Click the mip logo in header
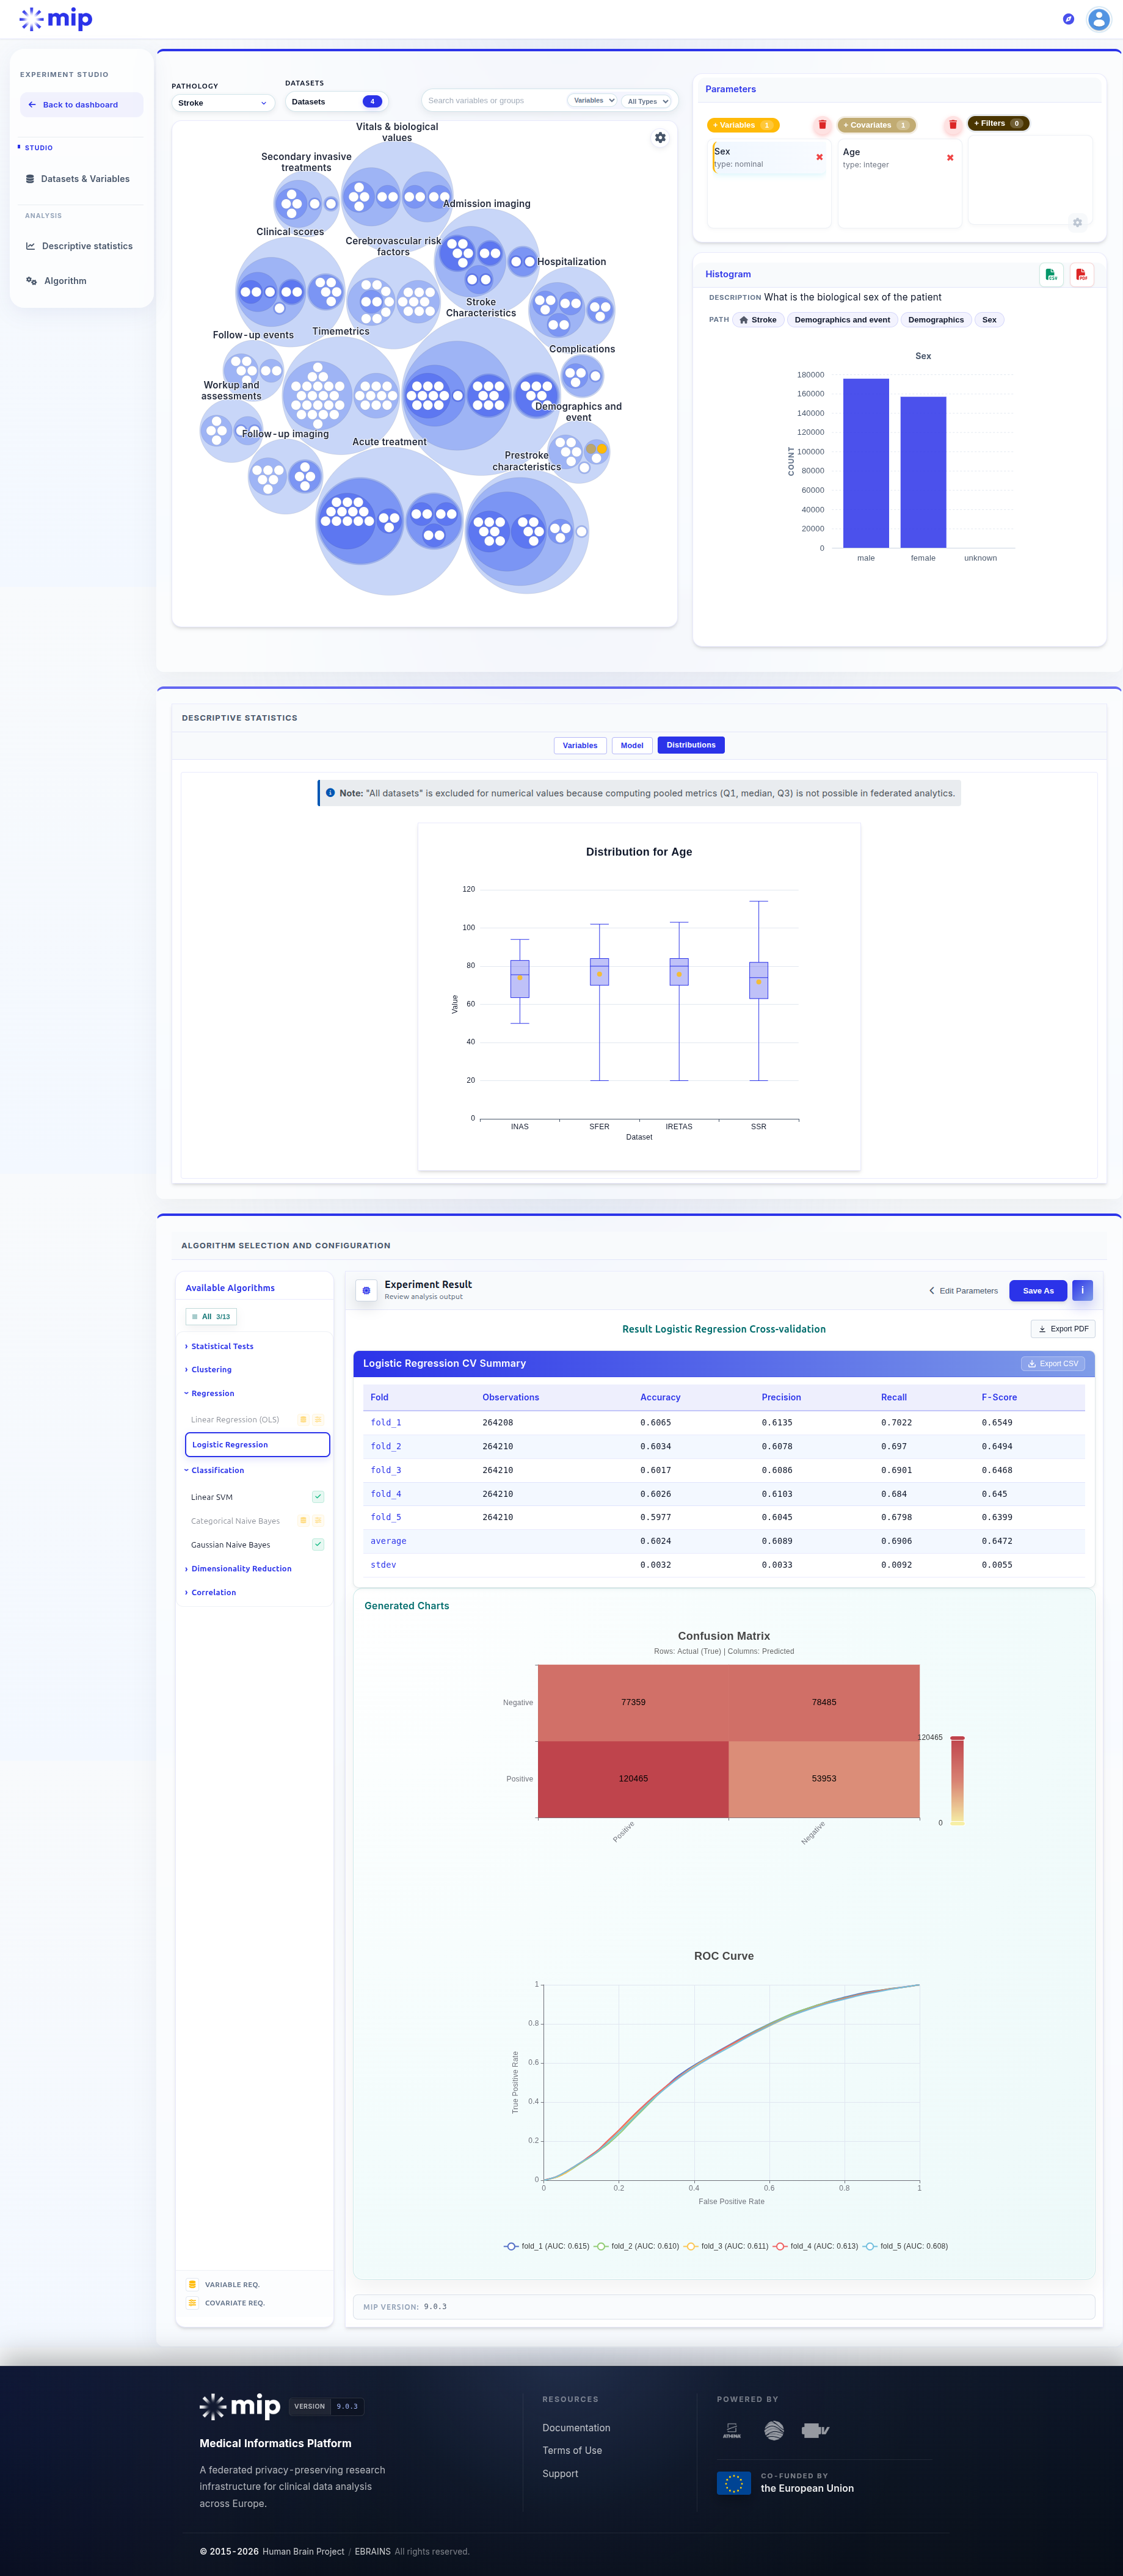Screen dimensions: 1123x2576 click(56, 19)
